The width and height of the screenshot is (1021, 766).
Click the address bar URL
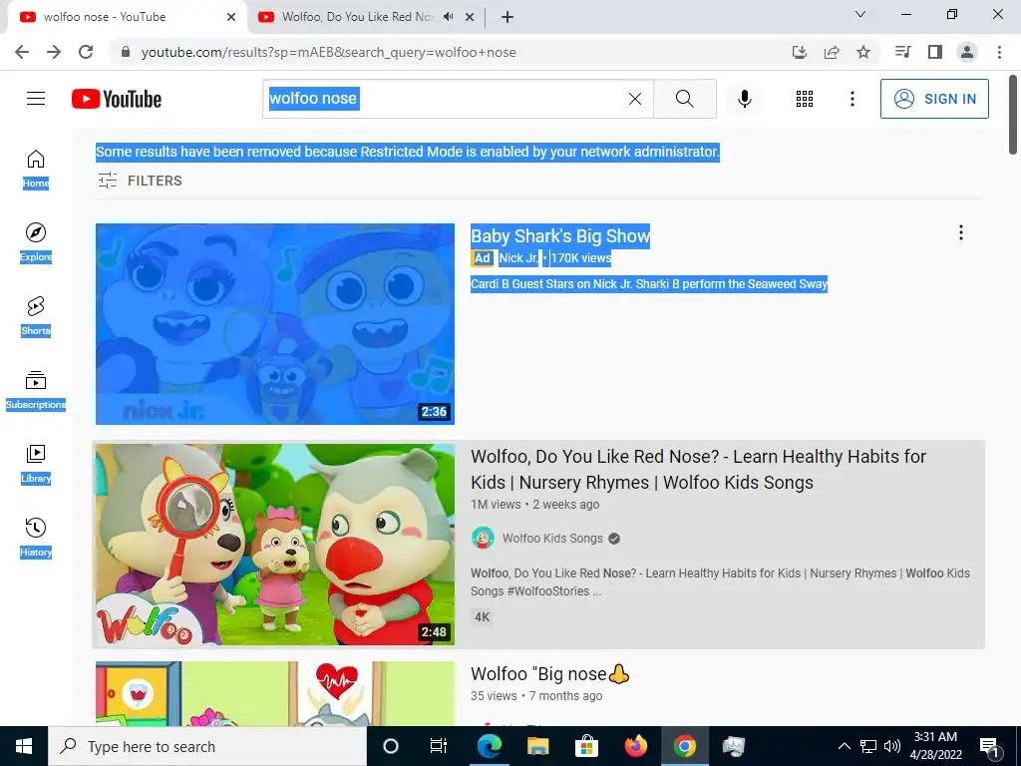coord(328,52)
